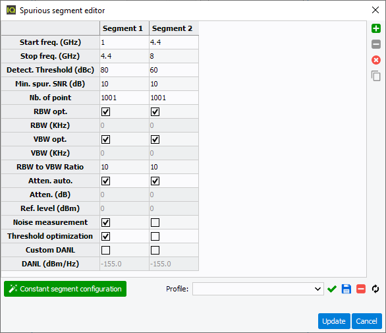Open the Profile dropdown list
The image size is (386, 333).
tap(258, 289)
